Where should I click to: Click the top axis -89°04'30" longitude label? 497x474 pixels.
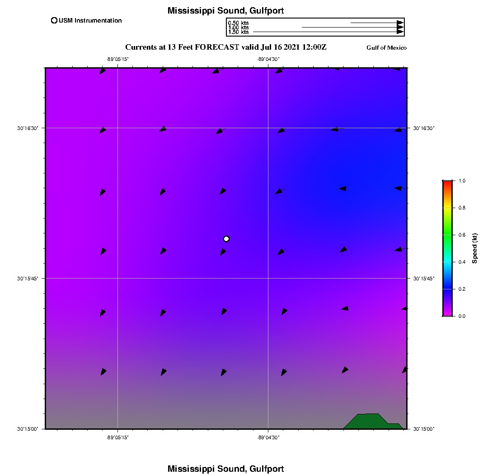point(268,59)
